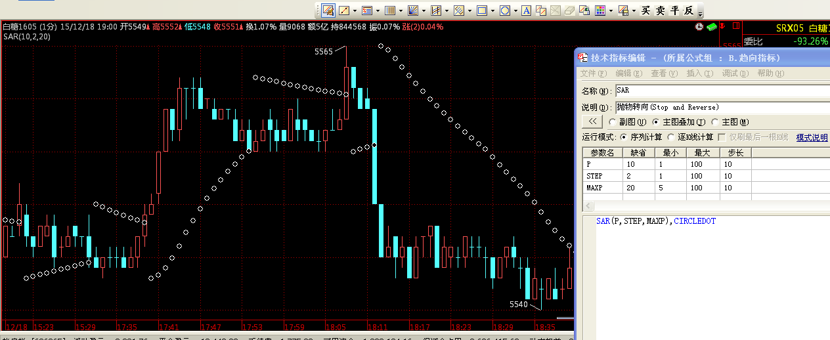Open the 调试(D) menu

point(735,74)
